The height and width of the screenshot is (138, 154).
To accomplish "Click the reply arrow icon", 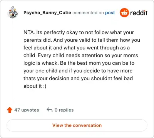I will (x=50, y=110).
